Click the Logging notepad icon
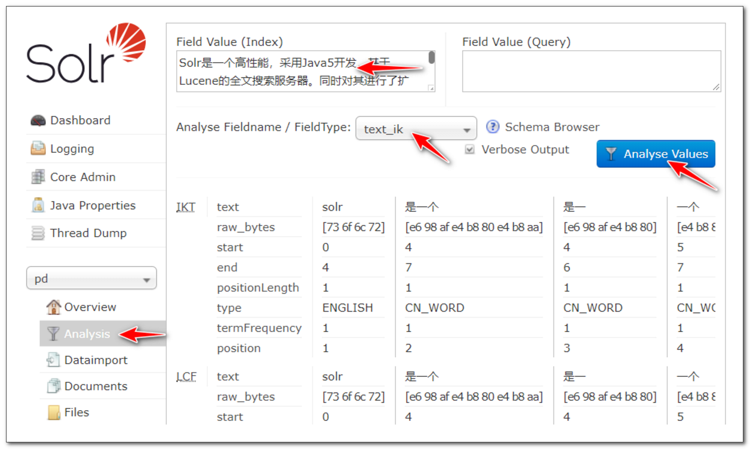Screen dimensions: 750x449 coord(38,149)
